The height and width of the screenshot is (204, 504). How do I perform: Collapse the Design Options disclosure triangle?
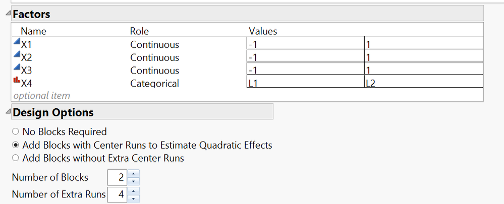[x=8, y=111]
